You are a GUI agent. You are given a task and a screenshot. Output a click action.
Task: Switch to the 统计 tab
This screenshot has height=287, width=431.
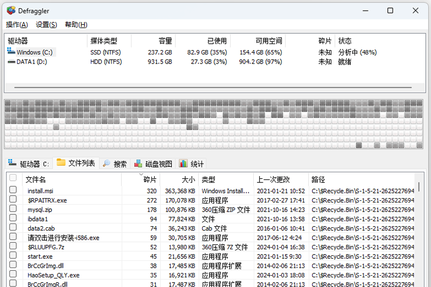click(x=191, y=164)
